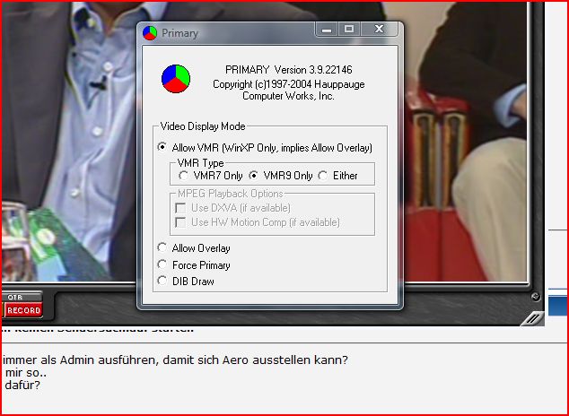Click forum text 'immer als Admin ausführen'
This screenshot has height=416, width=569.
coord(81,360)
